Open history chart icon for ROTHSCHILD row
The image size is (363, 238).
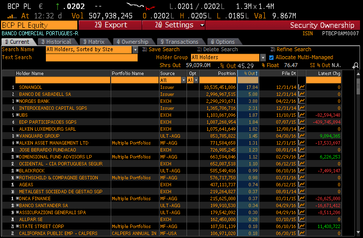coord(301,177)
